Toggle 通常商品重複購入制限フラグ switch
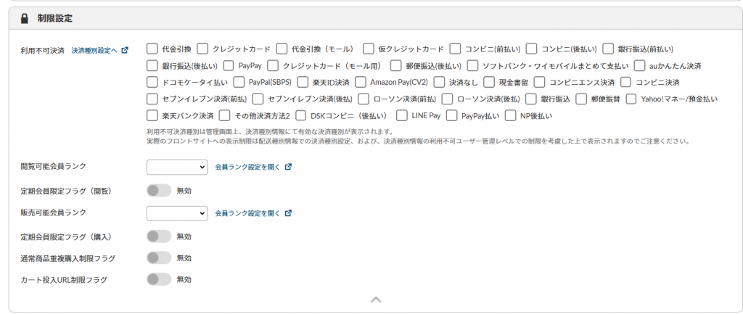Screen dimensions: 743x314 pyautogui.click(x=159, y=258)
